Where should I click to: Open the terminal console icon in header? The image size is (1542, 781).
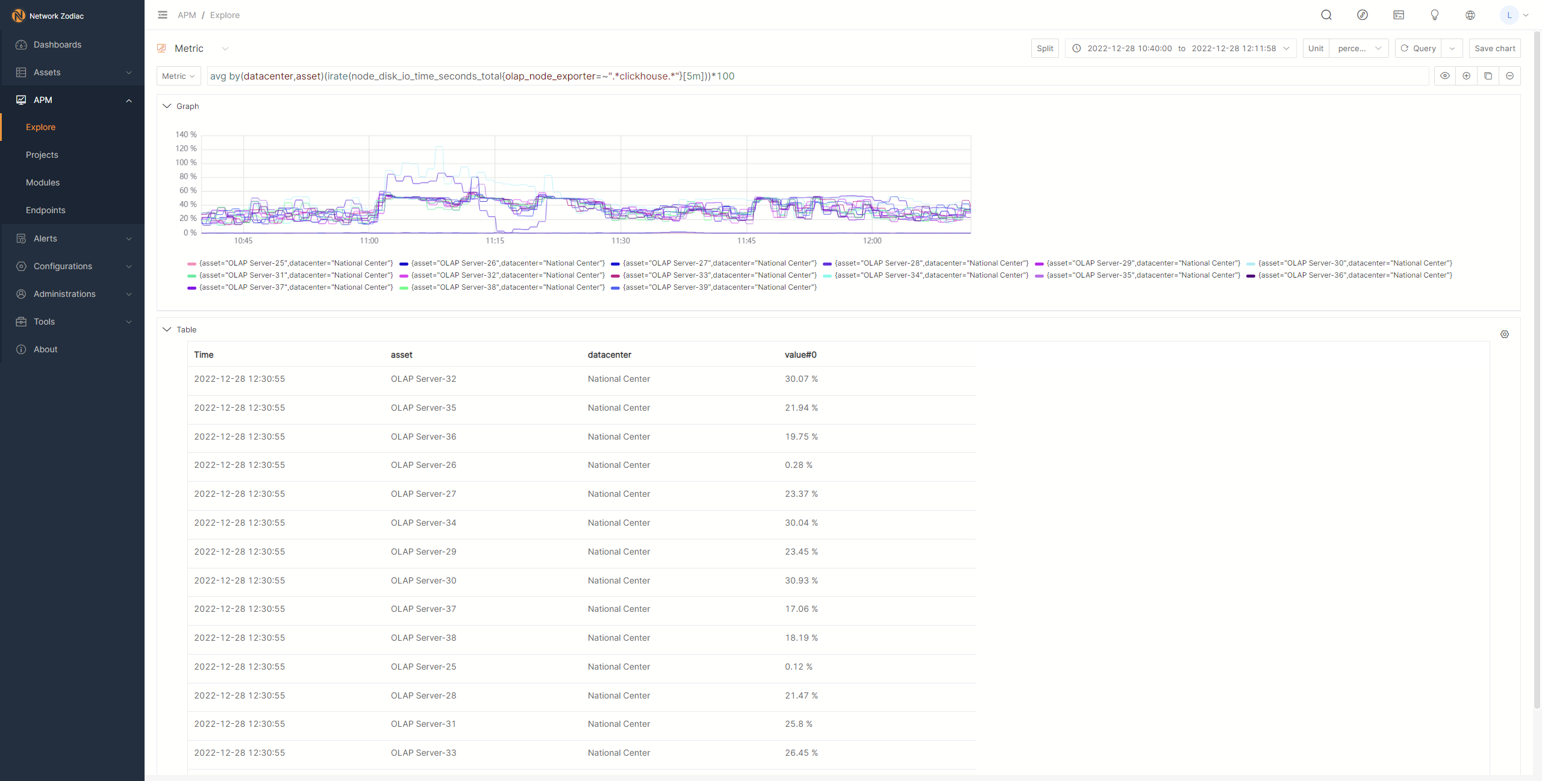point(1399,15)
